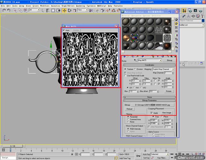Toggle checkered Background icon in Material Editor
This screenshot has height=160, width=206.
176,27
